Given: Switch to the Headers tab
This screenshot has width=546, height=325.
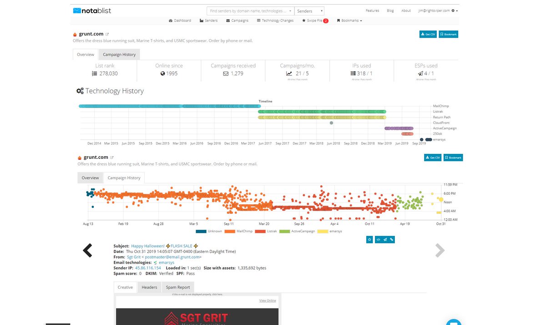Looking at the screenshot, I should (149, 287).
